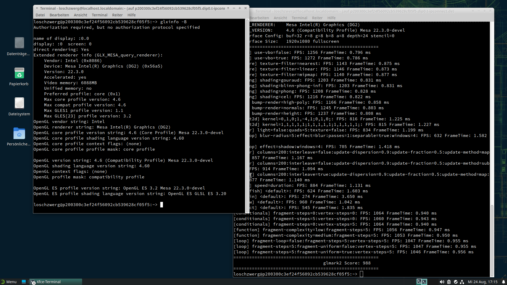Open Ansicht menu in background terminal
Viewport: 507px width, 285px height.
tap(280, 18)
